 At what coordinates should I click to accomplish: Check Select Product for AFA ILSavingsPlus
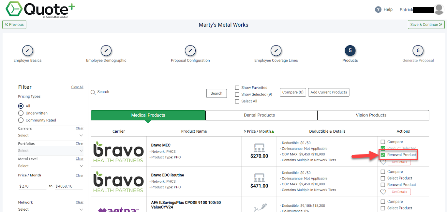[x=383, y=208]
